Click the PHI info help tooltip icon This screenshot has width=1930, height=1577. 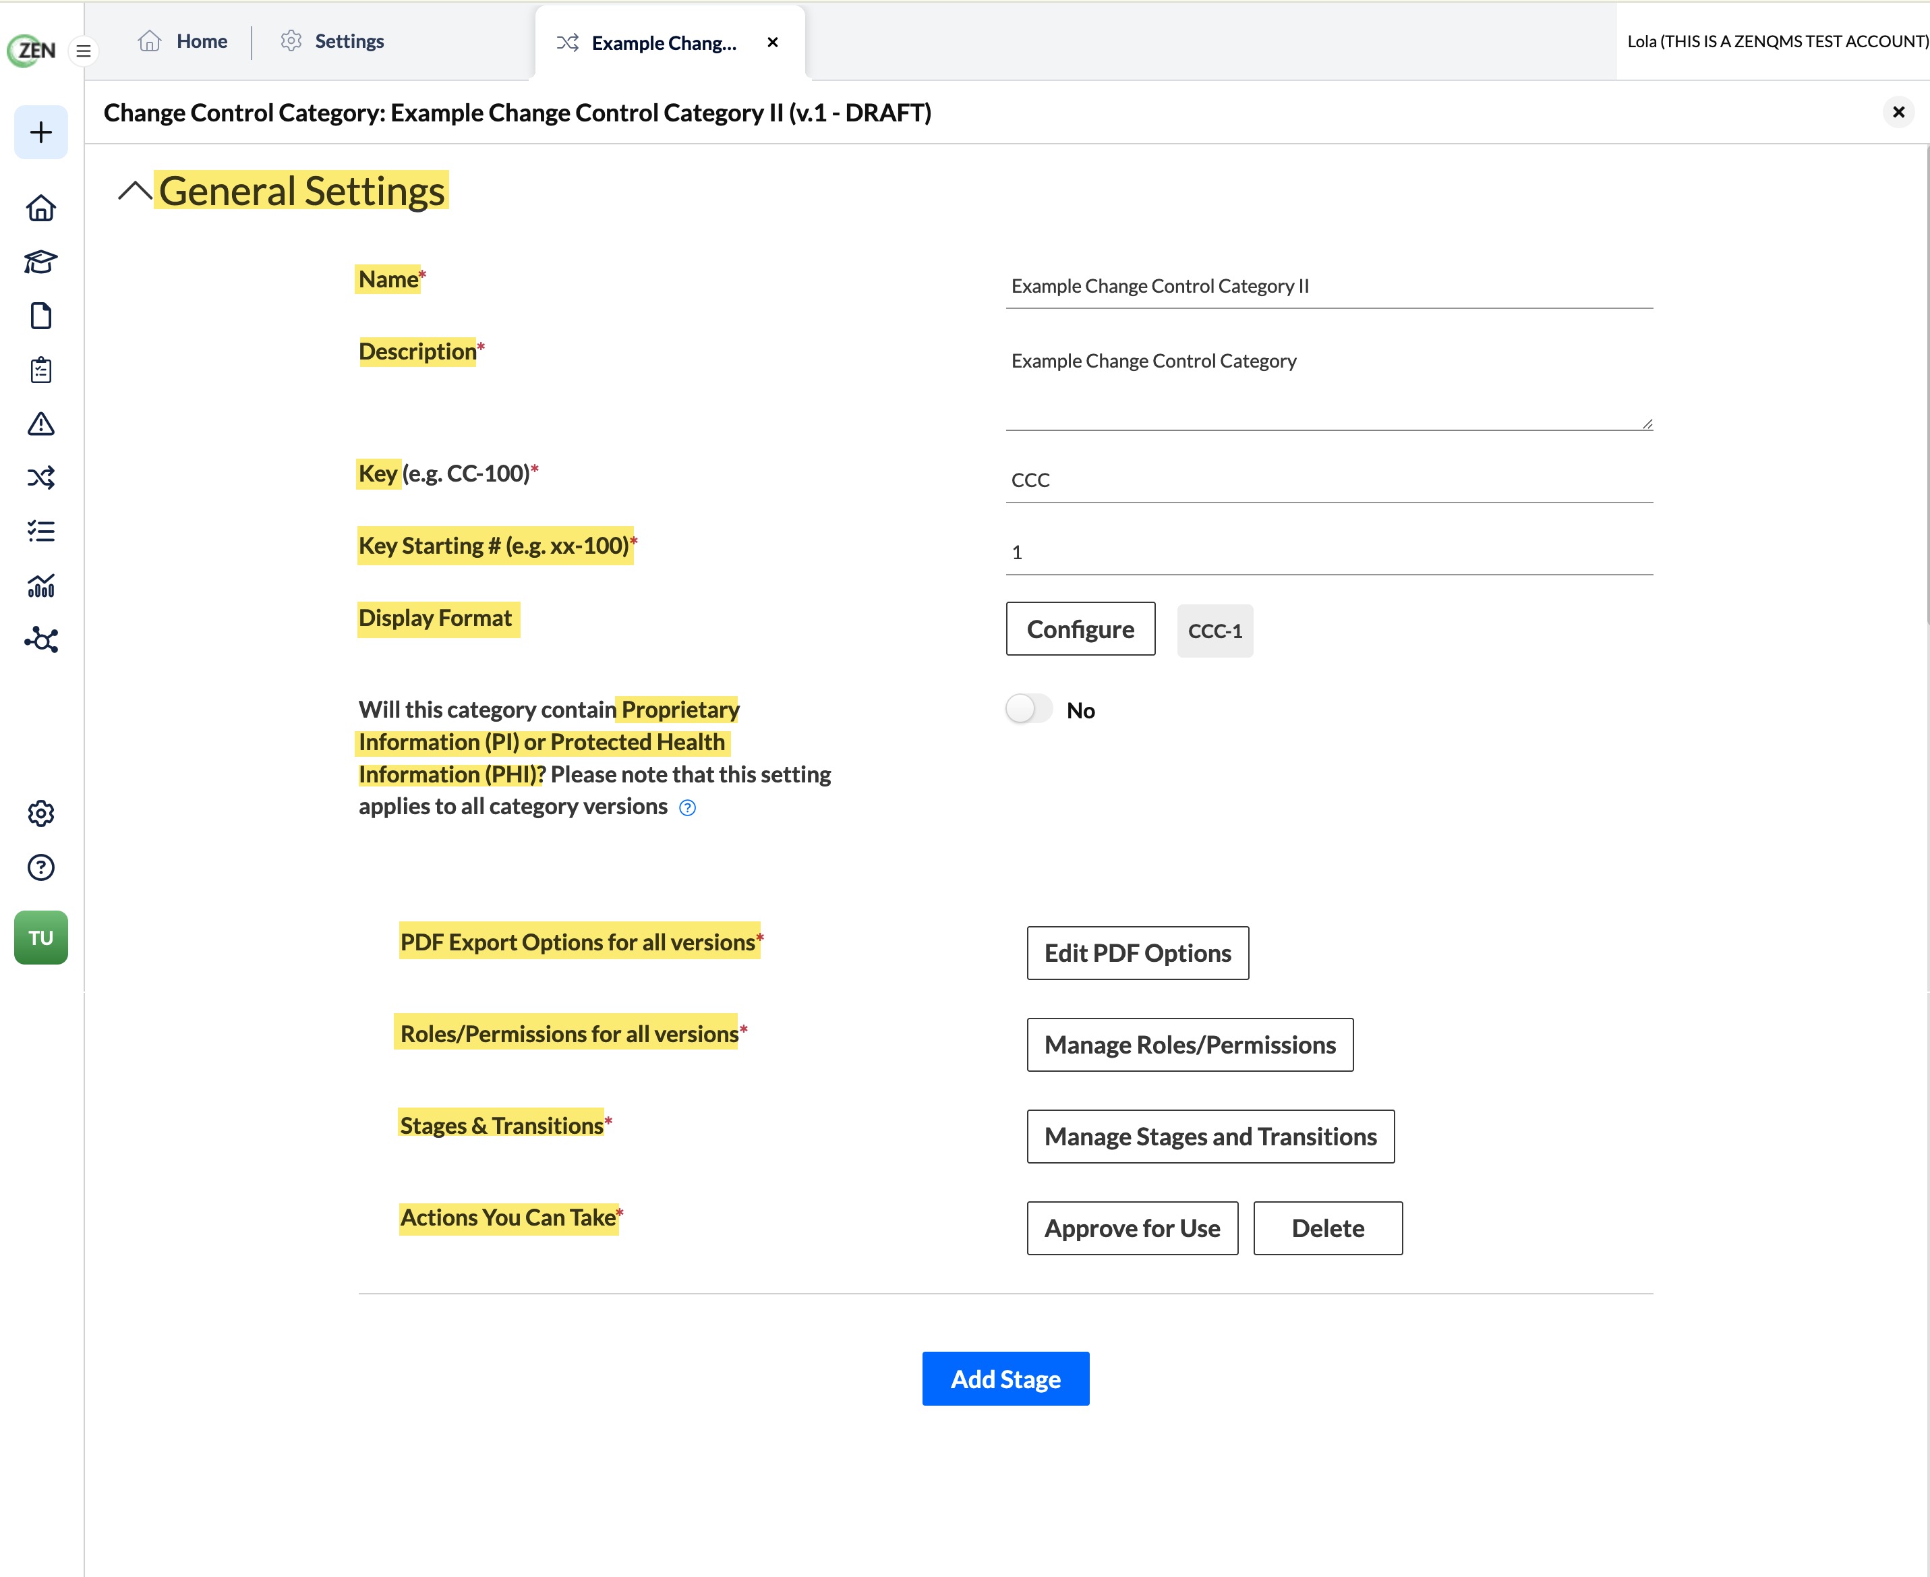click(x=689, y=807)
